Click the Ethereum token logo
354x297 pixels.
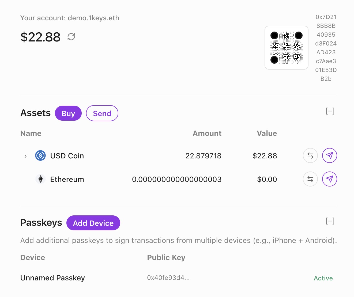point(40,179)
